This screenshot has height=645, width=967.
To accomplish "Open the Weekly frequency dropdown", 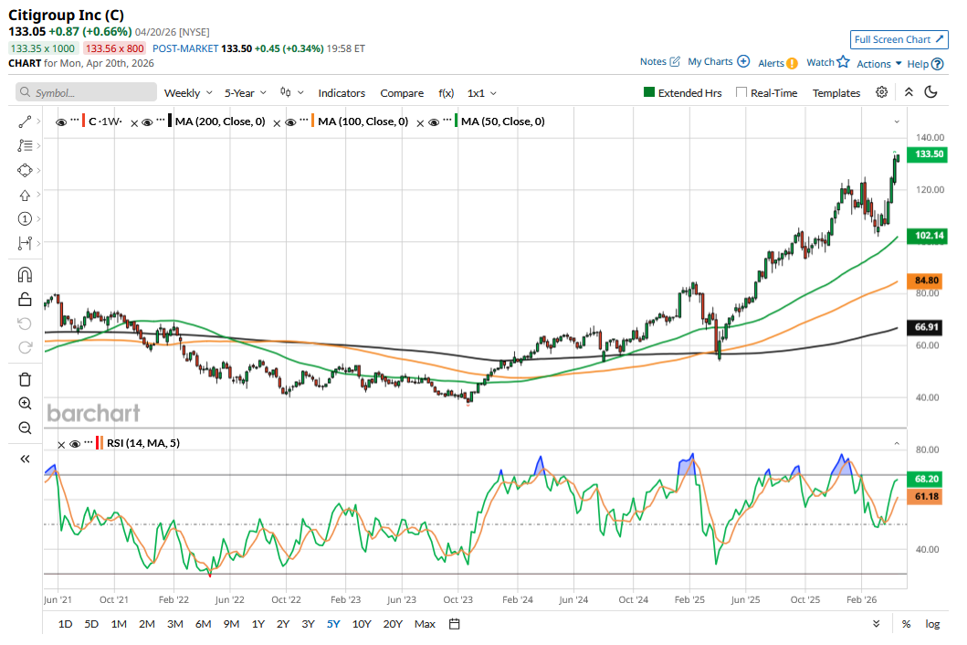I will pyautogui.click(x=187, y=93).
